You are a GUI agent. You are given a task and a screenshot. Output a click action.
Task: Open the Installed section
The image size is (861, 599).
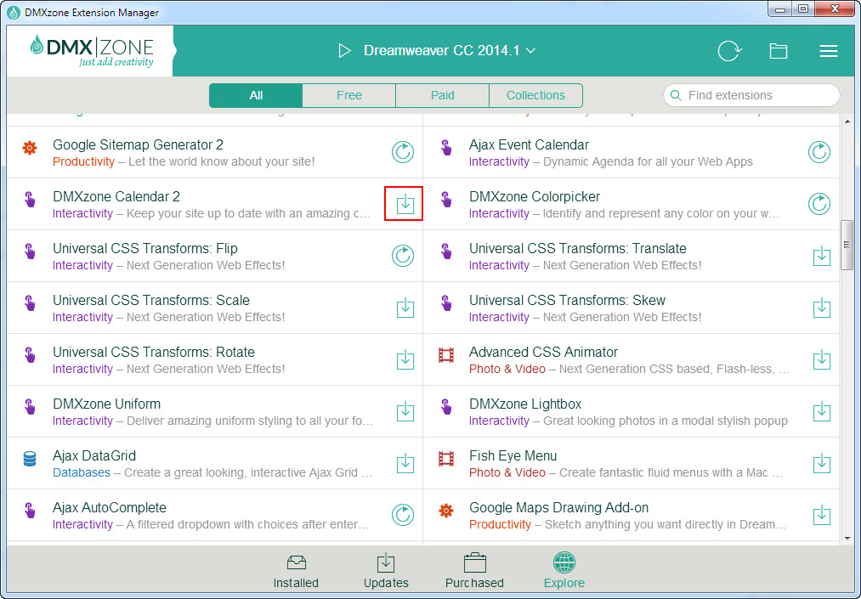pos(296,572)
